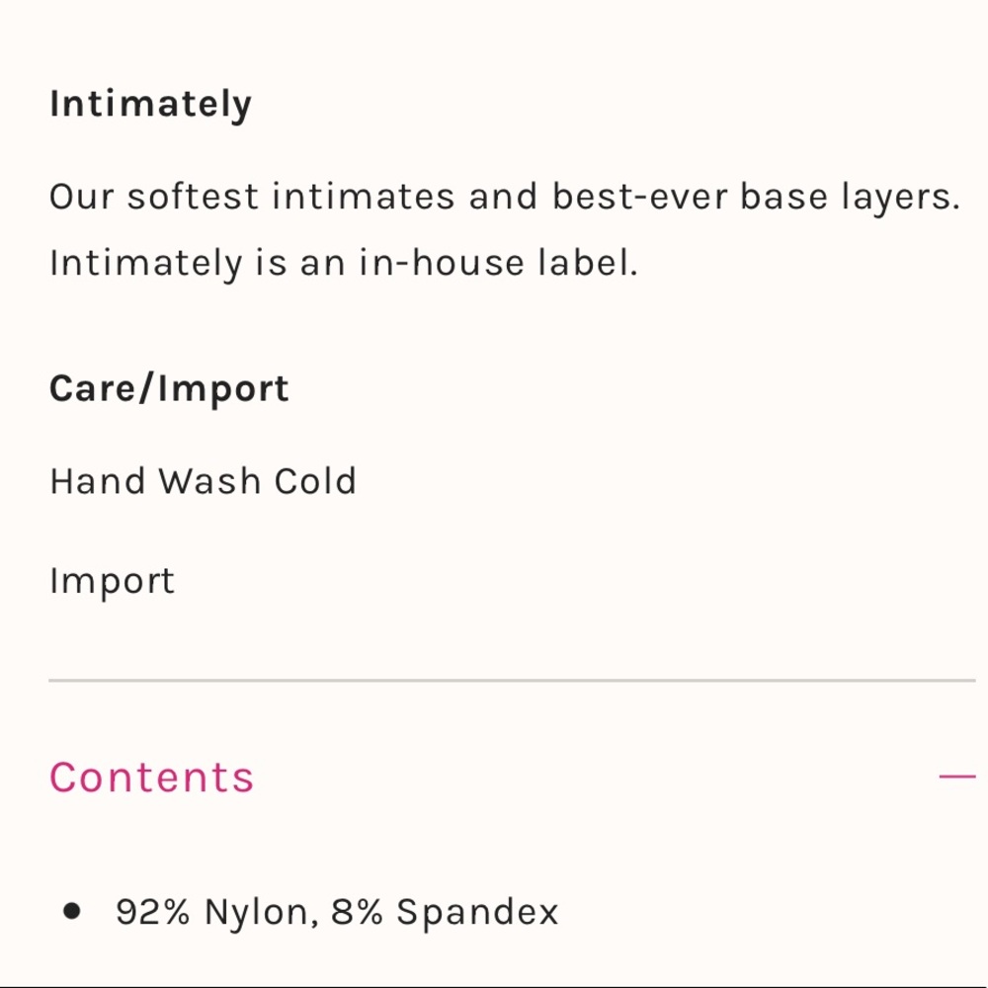Click the Care/Import heading

169,388
